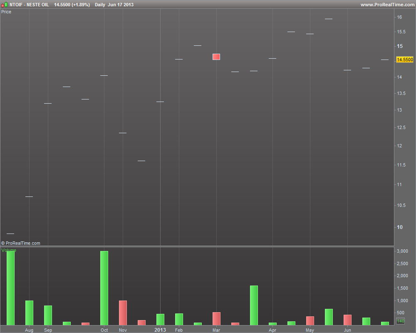Screen dimensions: 416x333
Task: Click the Jun label on time axis
Action: [x=347, y=330]
